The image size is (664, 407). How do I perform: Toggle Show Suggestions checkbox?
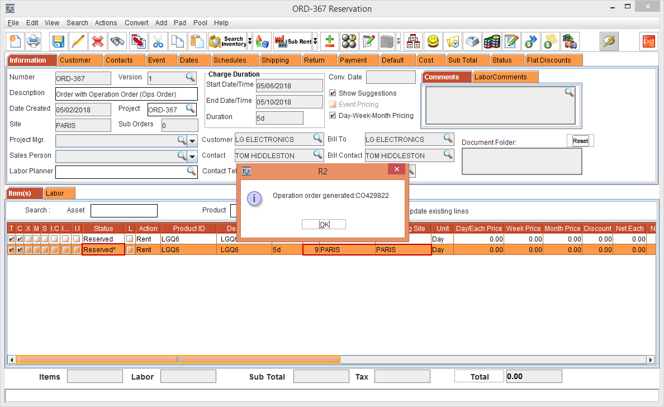[333, 93]
